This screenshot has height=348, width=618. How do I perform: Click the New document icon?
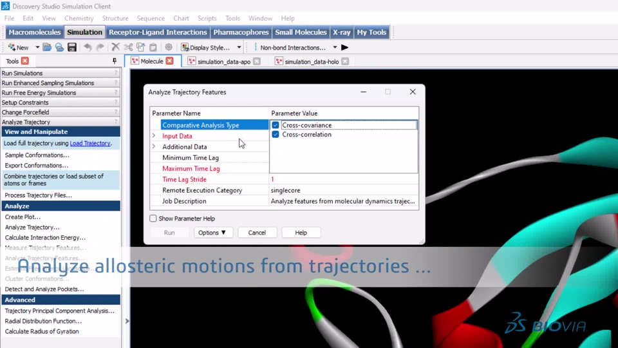(x=12, y=47)
